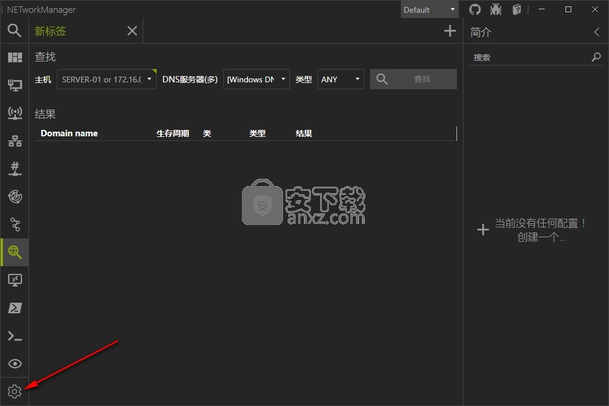Open the settings gear icon
609x406 pixels.
tap(14, 391)
